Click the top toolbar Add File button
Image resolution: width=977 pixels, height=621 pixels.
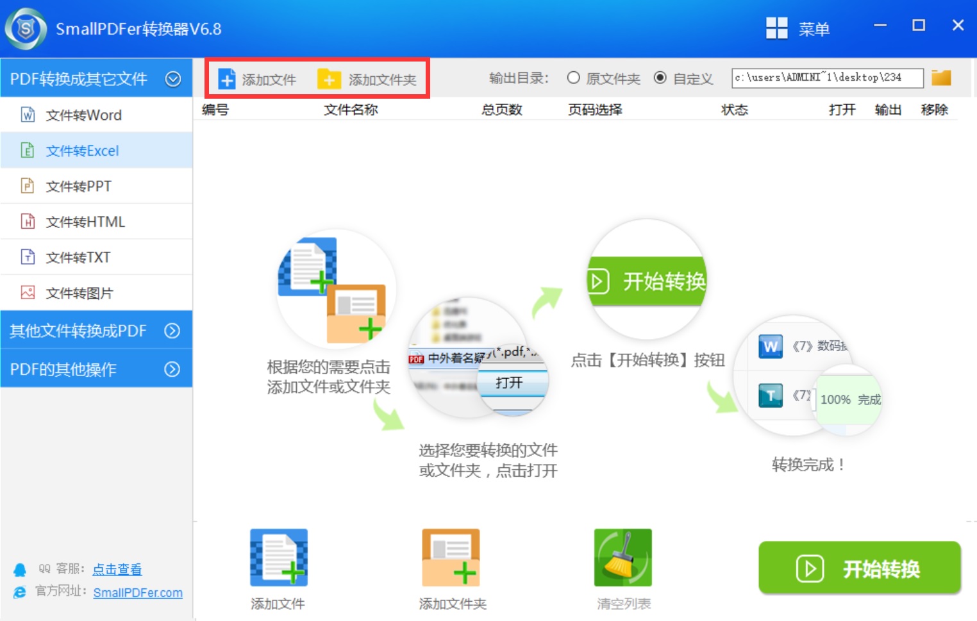pyautogui.click(x=257, y=79)
